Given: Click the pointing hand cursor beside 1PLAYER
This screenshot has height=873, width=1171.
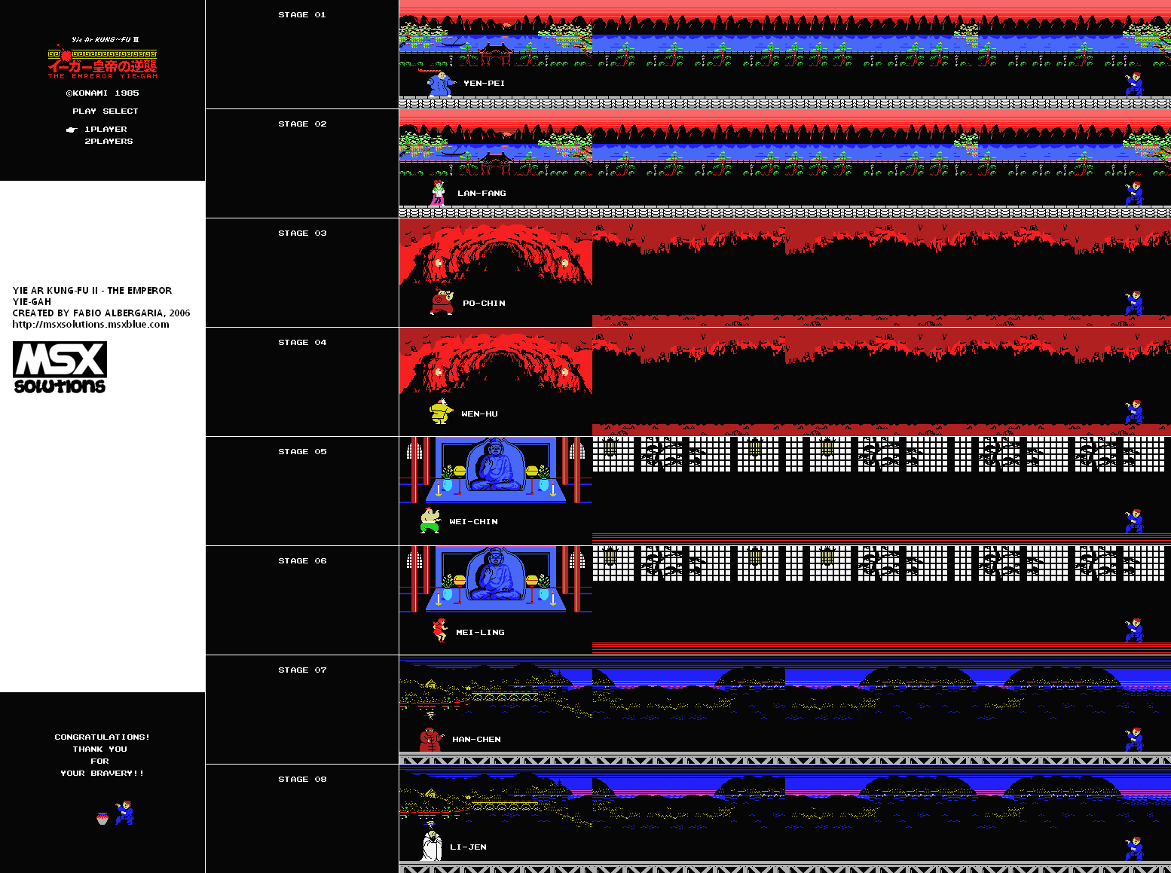Looking at the screenshot, I should click(x=72, y=130).
